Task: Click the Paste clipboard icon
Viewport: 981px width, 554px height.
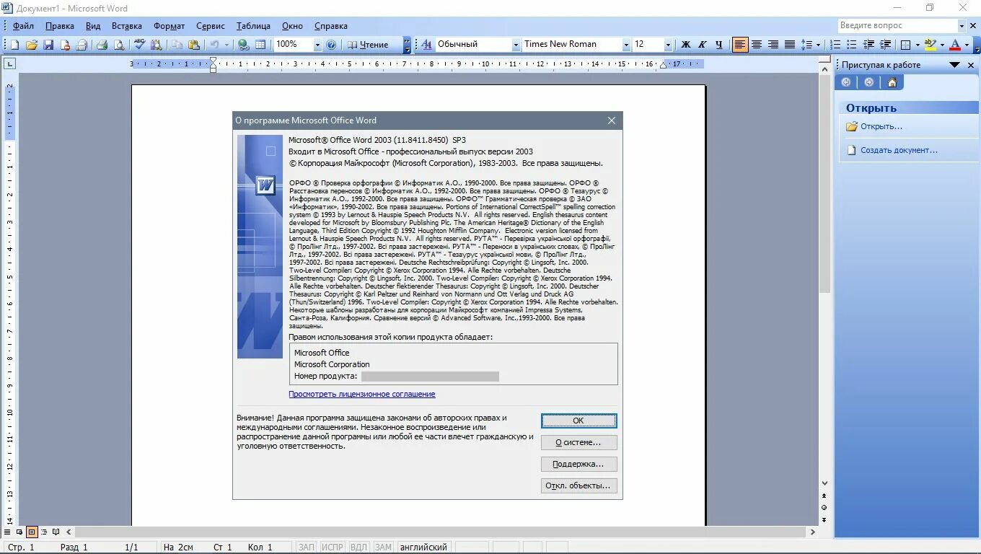Action: (x=194, y=45)
